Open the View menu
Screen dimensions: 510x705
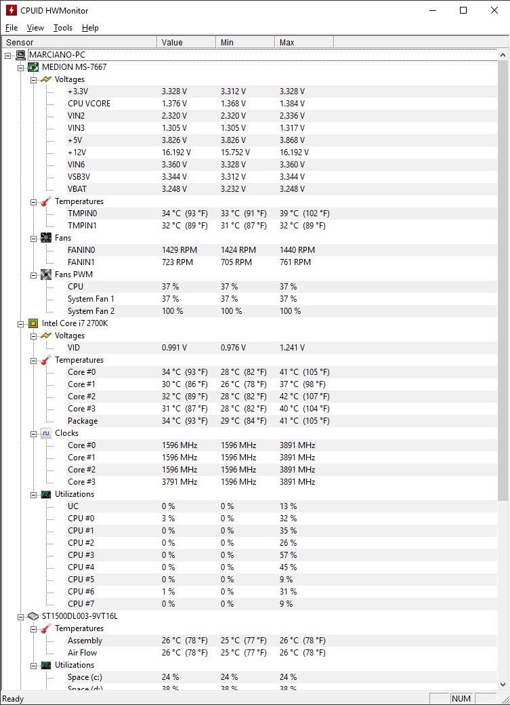[35, 28]
